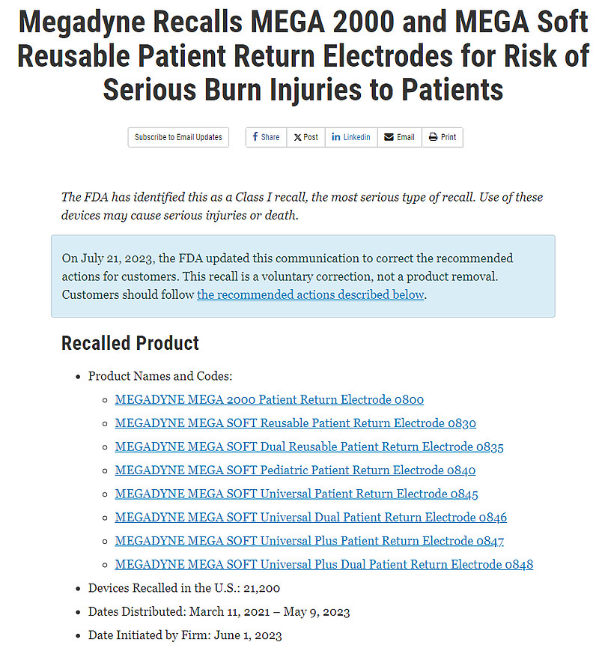Click the Facebook Share icon

click(x=255, y=137)
